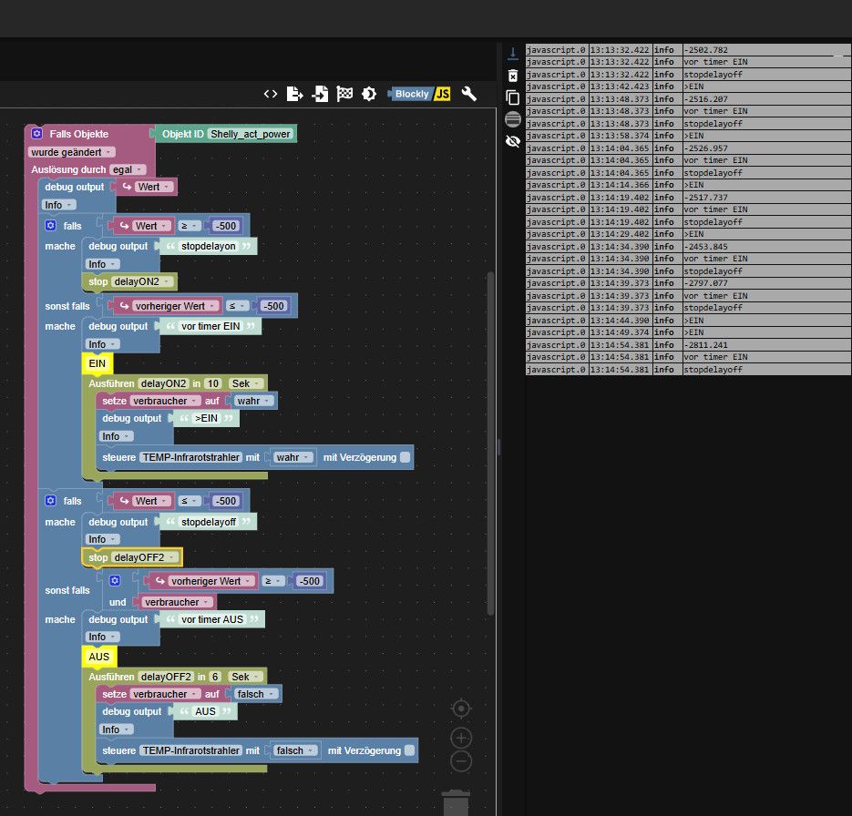
Task: Click log entry -2811.241
Action: [x=705, y=345]
